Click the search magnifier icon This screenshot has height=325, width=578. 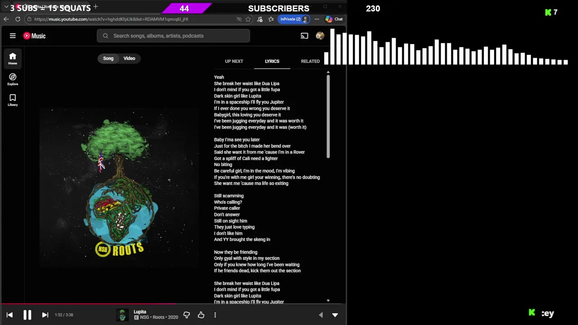coord(105,36)
